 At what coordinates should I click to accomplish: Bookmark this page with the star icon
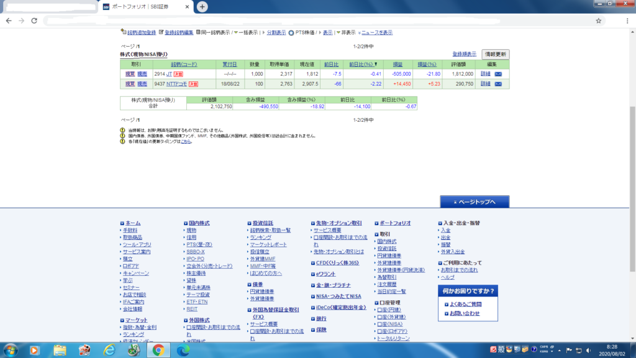coord(598,21)
